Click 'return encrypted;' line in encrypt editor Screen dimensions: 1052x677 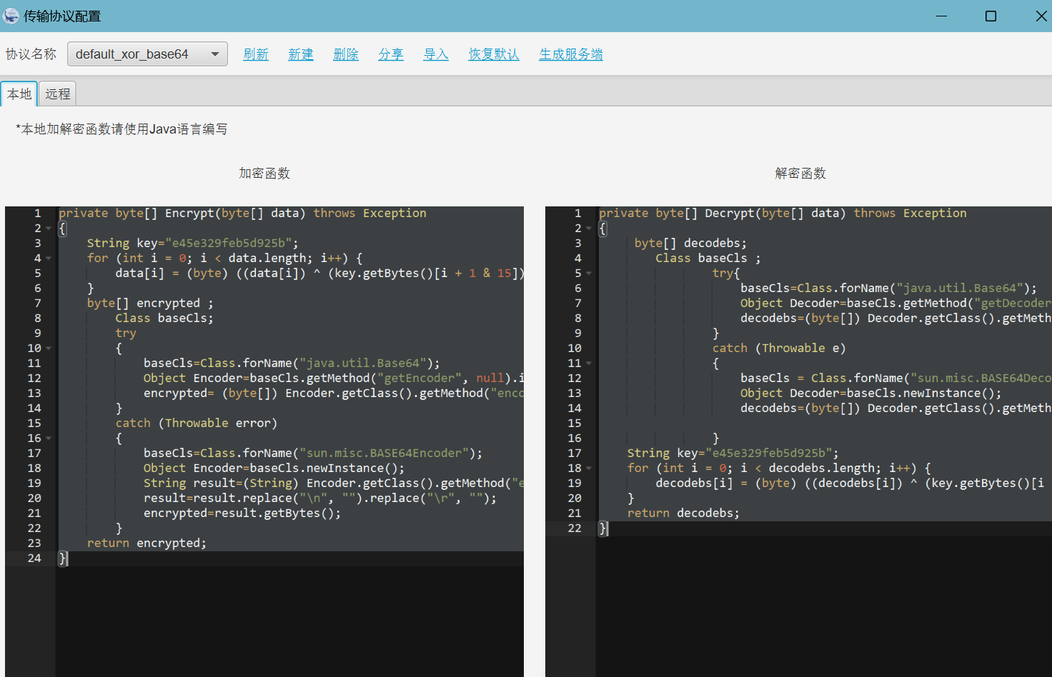(x=147, y=543)
